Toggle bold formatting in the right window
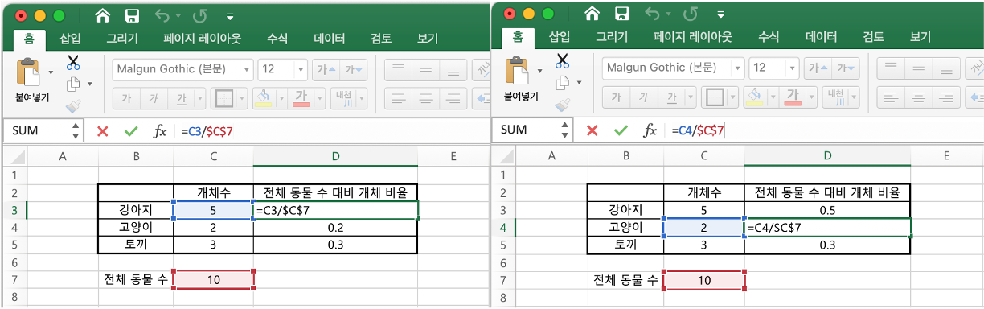Screen dimensions: 984x309 (616, 97)
